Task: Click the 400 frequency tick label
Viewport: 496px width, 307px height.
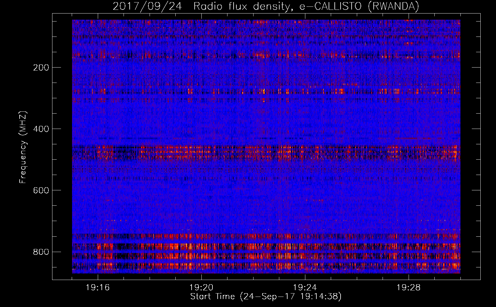Action: pyautogui.click(x=41, y=129)
